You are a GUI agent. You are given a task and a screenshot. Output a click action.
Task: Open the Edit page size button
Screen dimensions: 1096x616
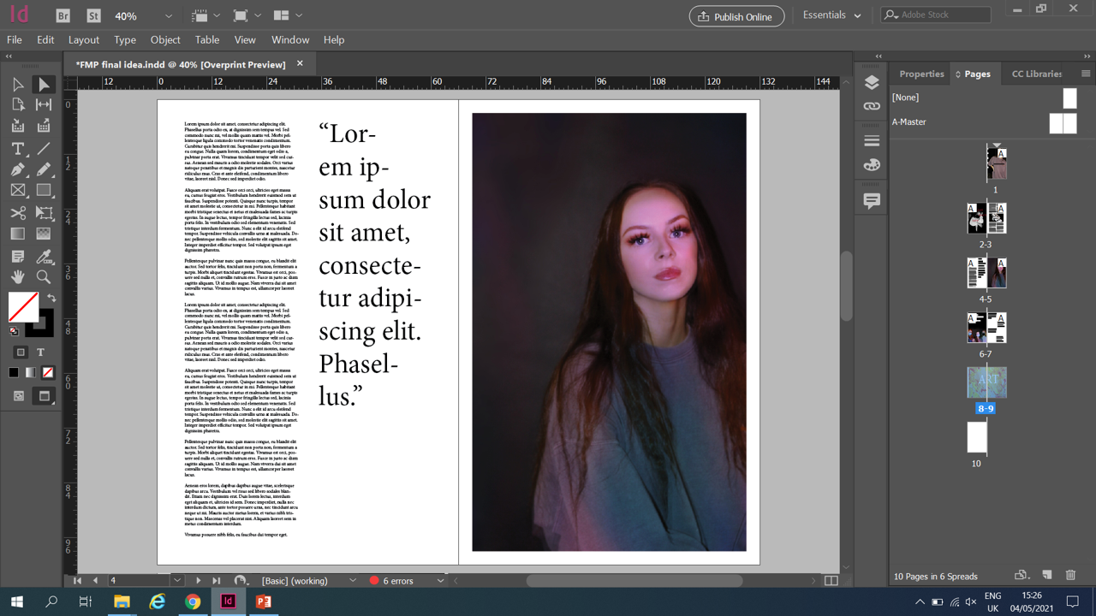1022,575
